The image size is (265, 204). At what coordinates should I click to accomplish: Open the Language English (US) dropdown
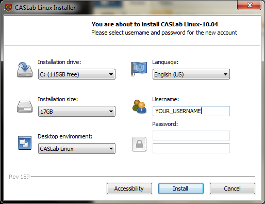click(191, 74)
